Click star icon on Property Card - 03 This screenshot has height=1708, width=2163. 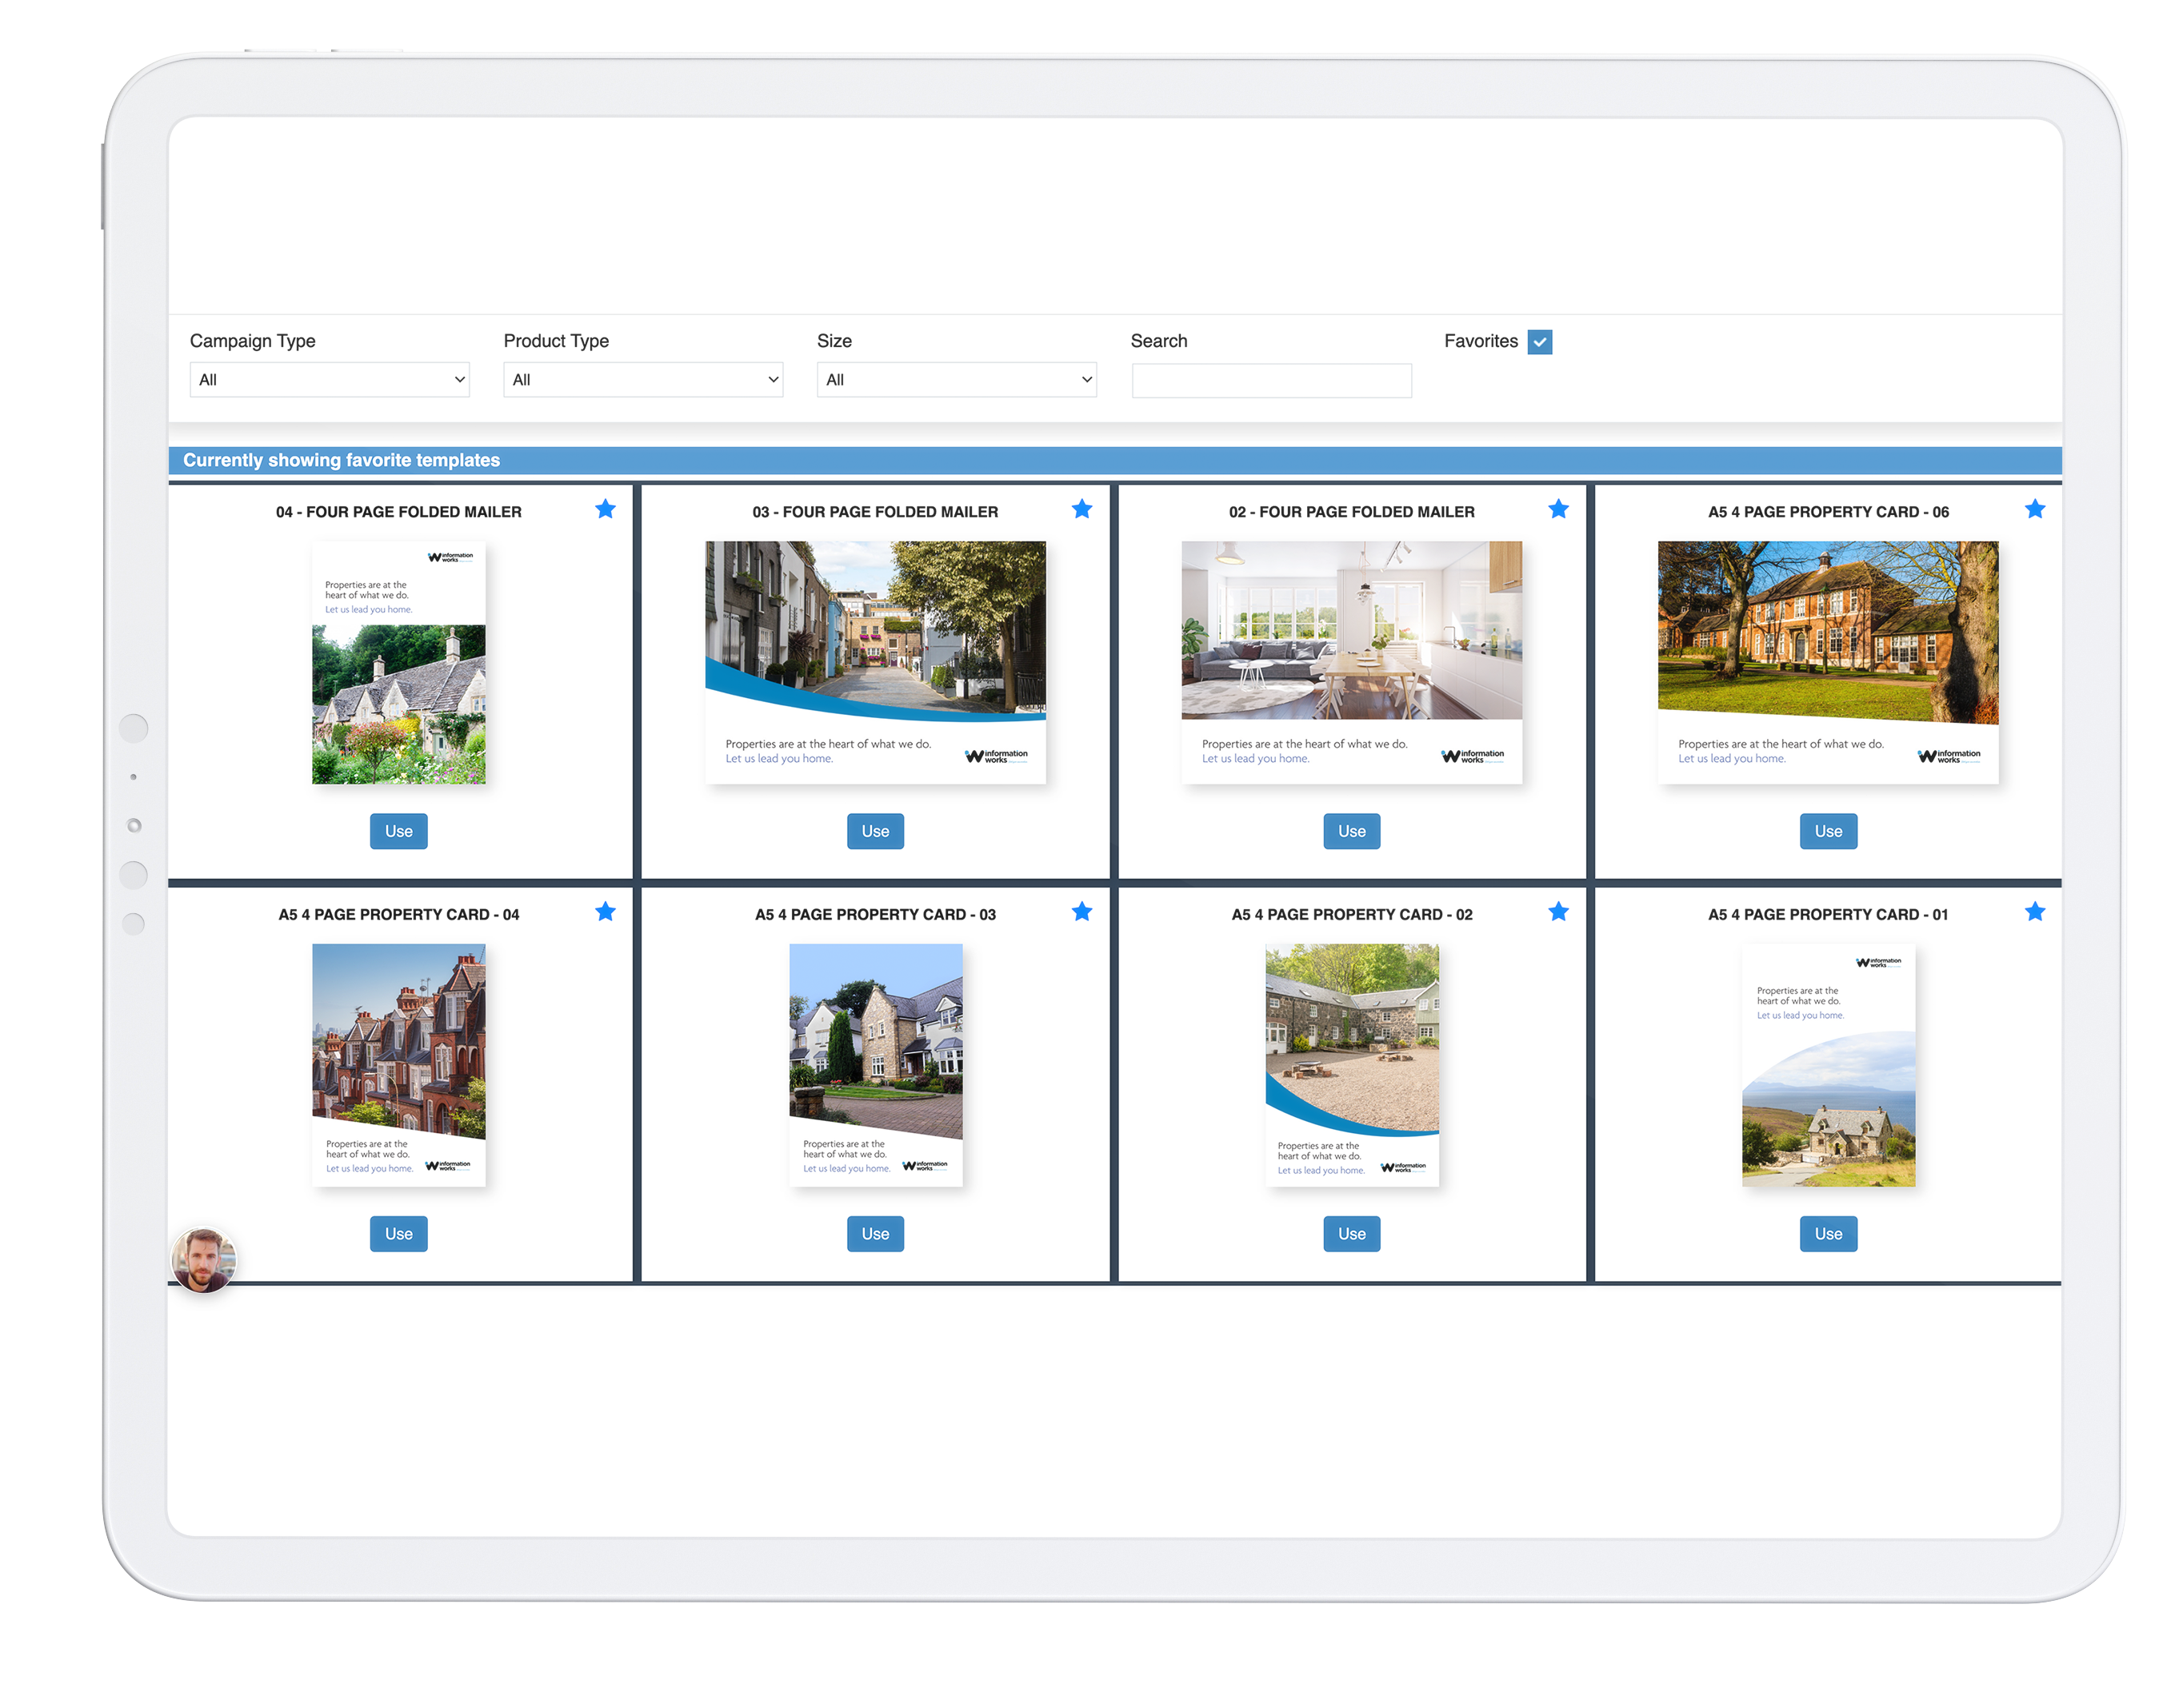click(1081, 911)
